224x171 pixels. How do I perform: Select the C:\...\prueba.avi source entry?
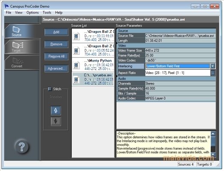point(93,79)
